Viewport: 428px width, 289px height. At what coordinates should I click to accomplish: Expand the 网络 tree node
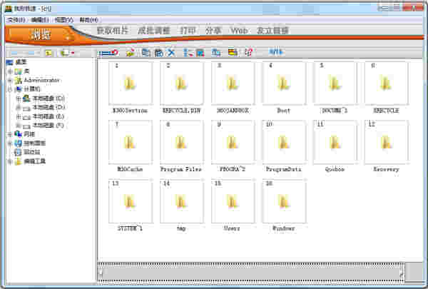tap(10, 134)
